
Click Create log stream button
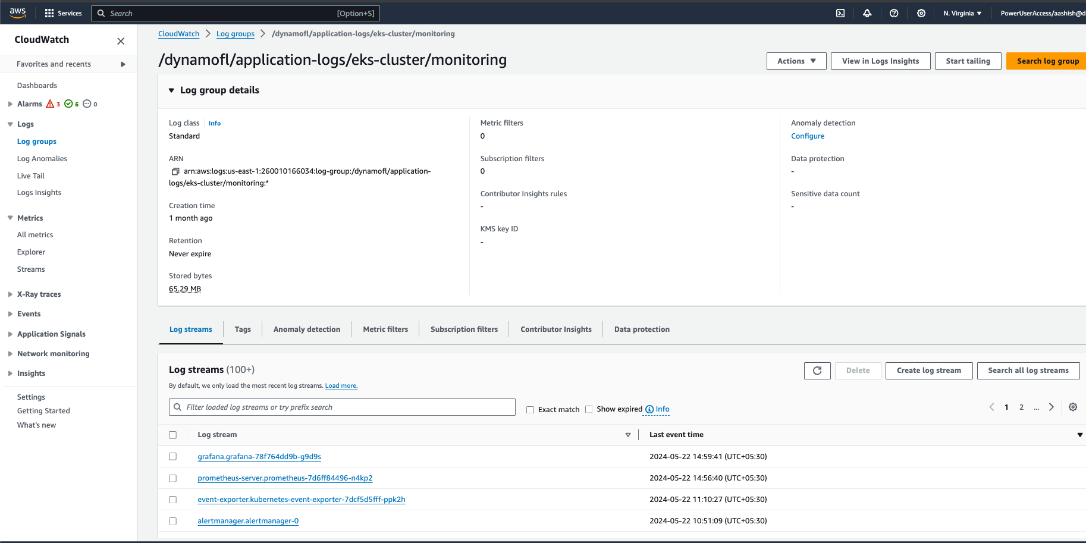coord(929,371)
